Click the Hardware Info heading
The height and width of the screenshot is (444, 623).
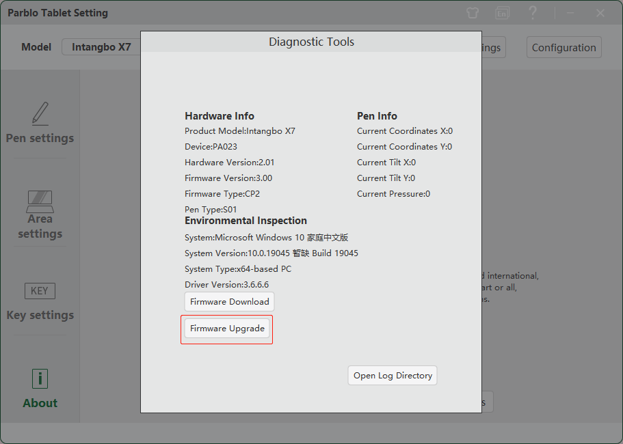(x=220, y=116)
